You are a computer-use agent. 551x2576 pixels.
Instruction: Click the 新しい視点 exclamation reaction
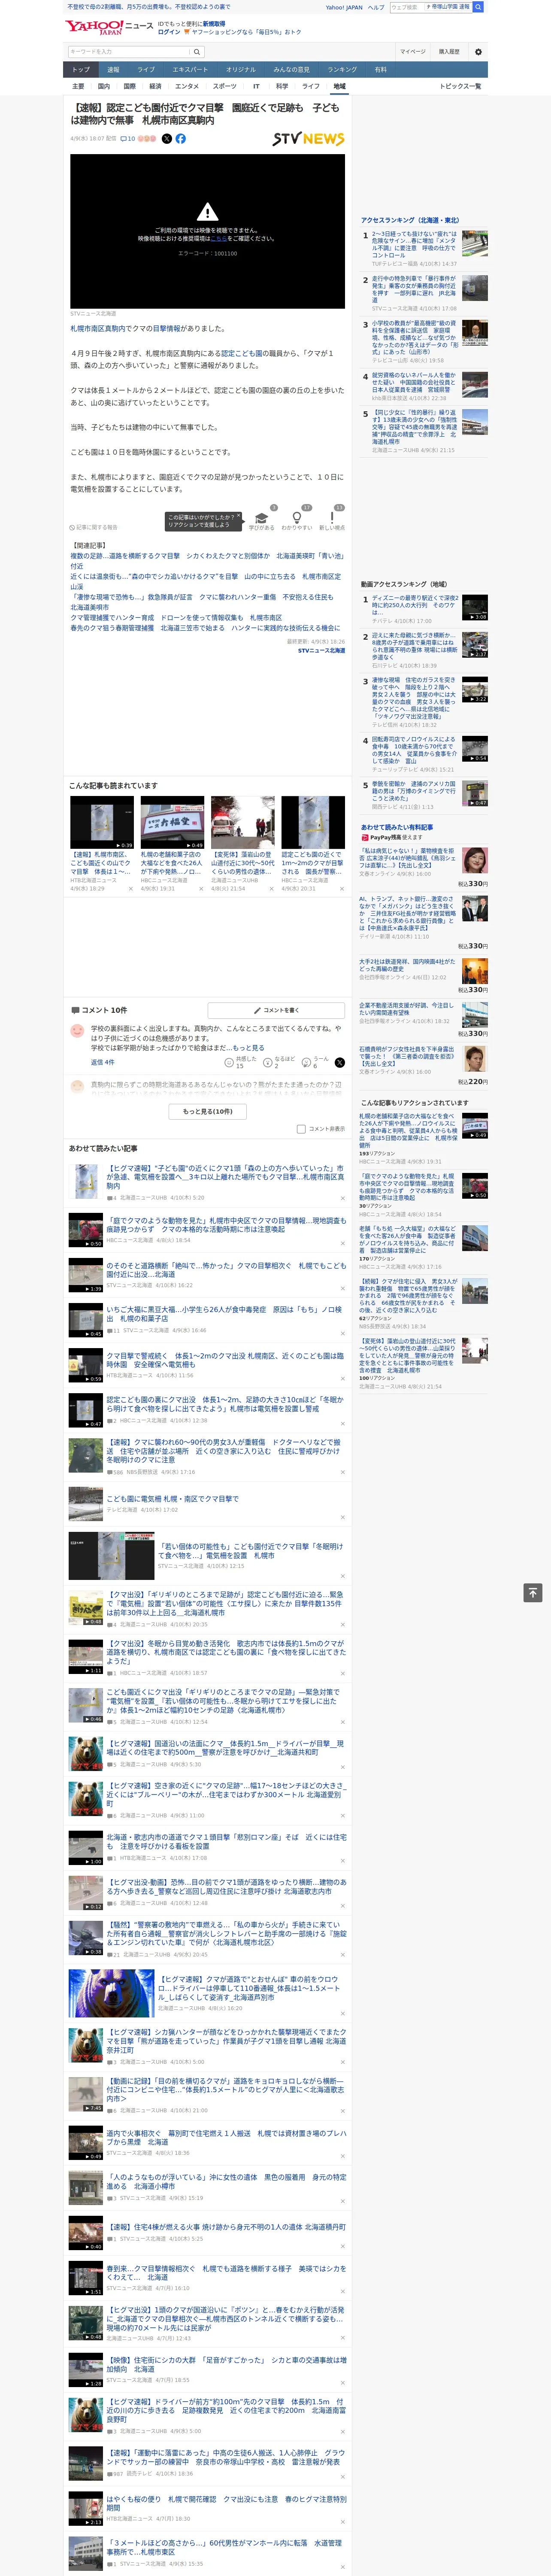pyautogui.click(x=332, y=519)
